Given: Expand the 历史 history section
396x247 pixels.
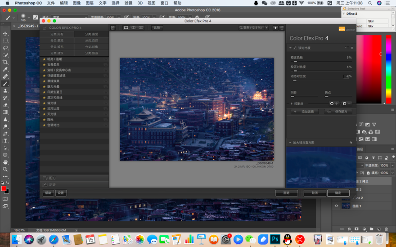Looking at the screenshot, I should pyautogui.click(x=74, y=184).
